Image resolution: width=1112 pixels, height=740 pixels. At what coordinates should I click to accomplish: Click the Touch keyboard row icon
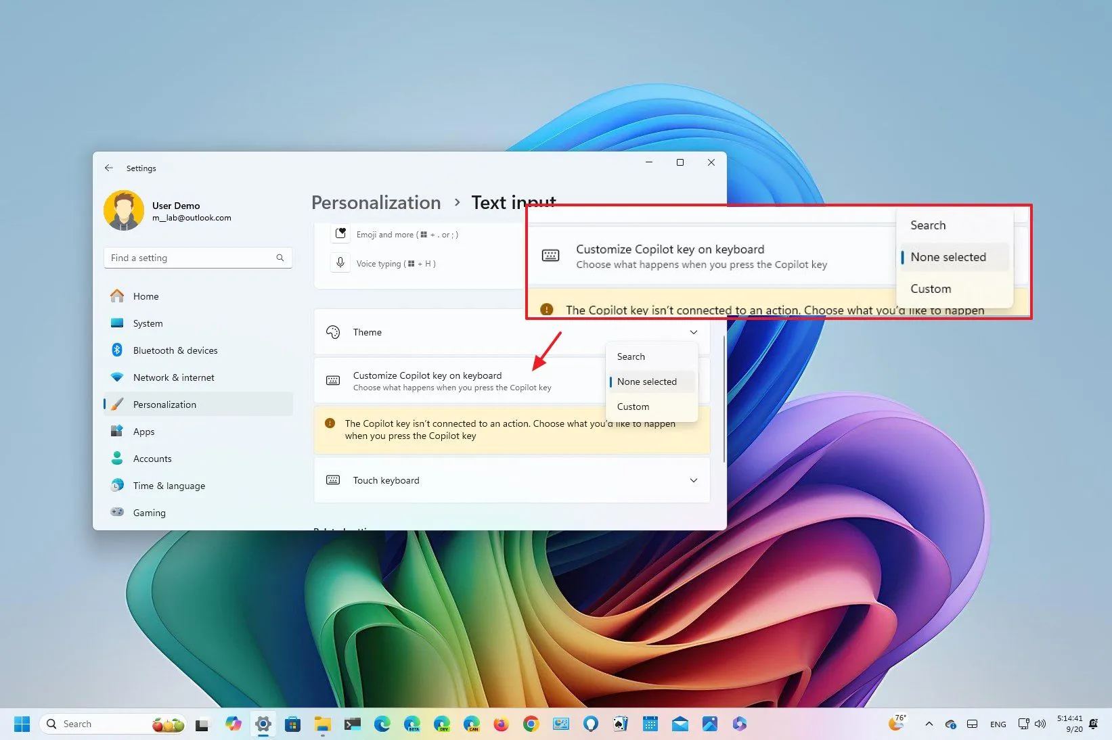pyautogui.click(x=333, y=480)
